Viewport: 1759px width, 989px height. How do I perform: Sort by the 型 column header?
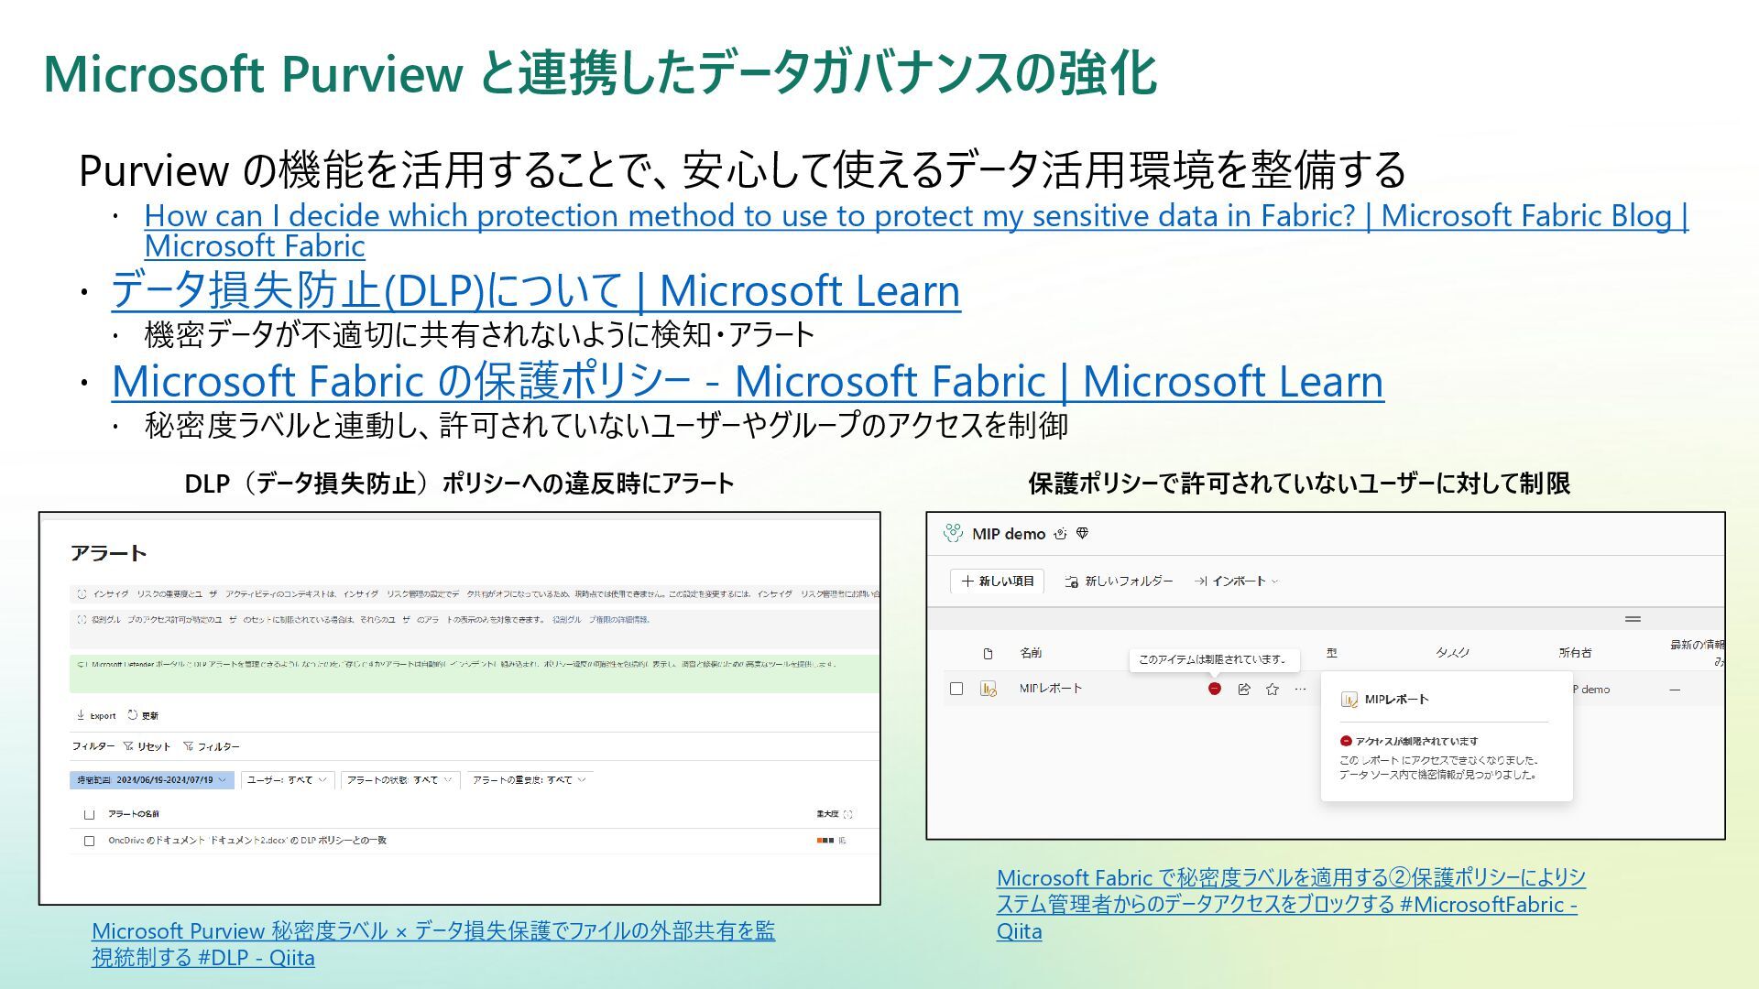tap(1332, 653)
